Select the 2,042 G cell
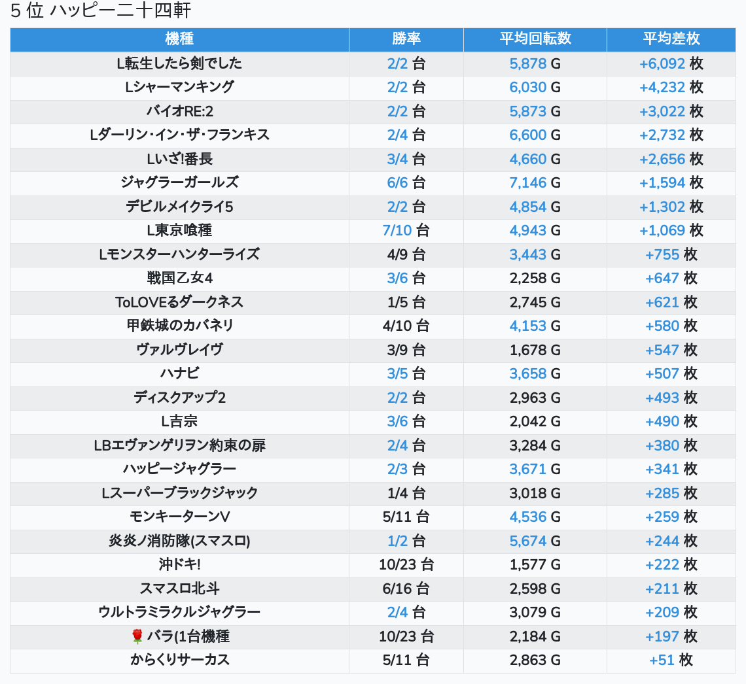Viewport: 746px width, 684px height. click(535, 421)
